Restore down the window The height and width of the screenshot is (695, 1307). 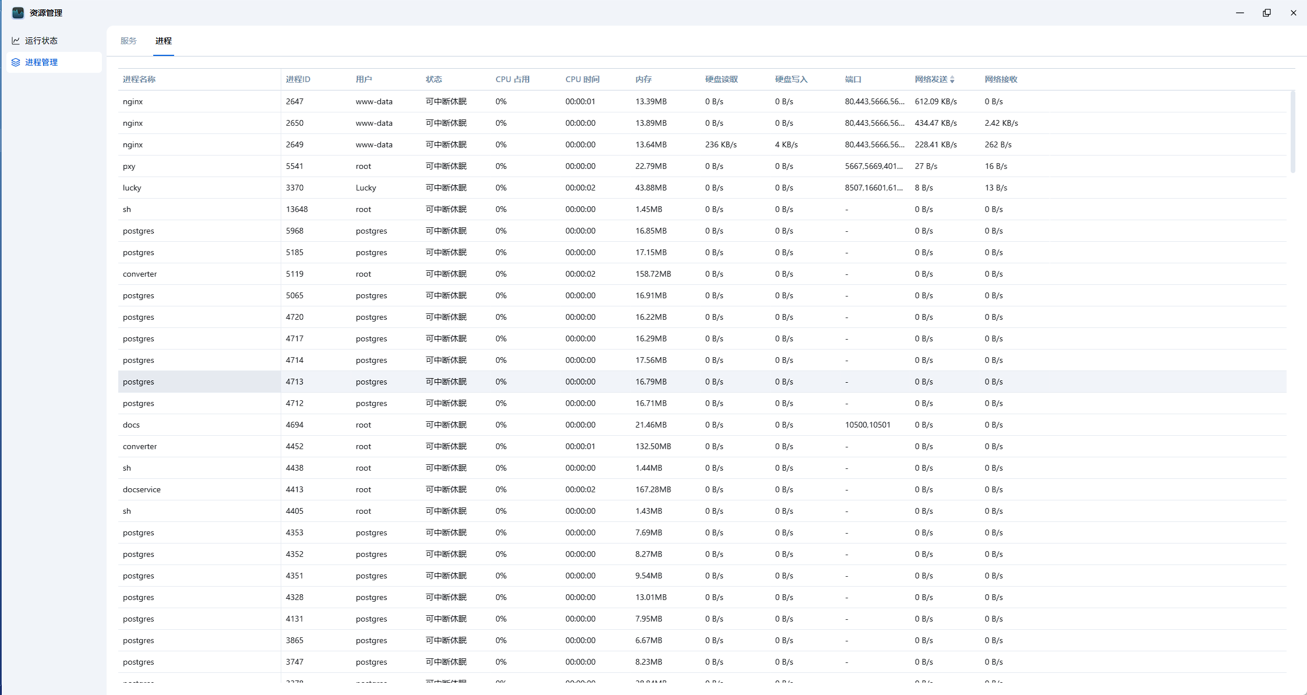[x=1266, y=13]
